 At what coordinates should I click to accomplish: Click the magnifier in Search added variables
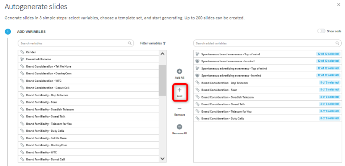pos(337,43)
